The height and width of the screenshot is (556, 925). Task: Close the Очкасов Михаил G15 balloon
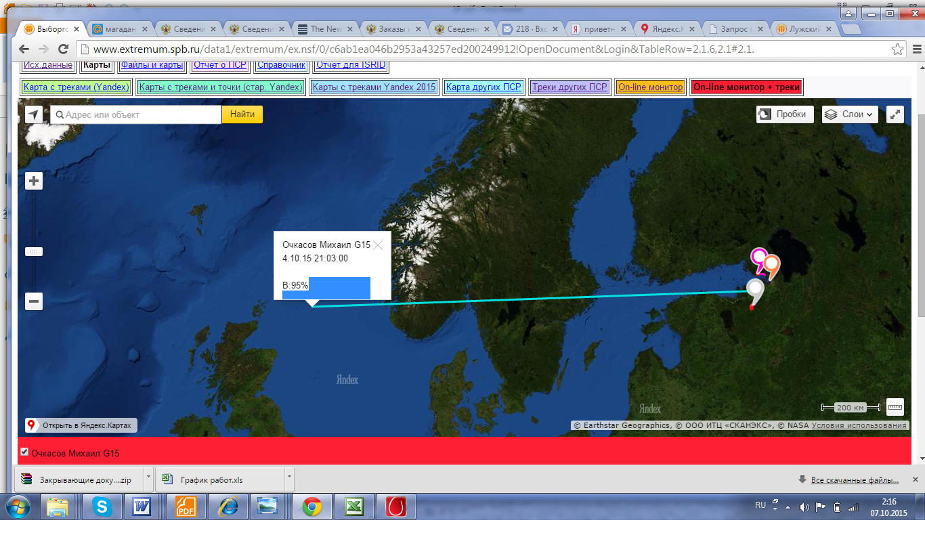(x=378, y=245)
